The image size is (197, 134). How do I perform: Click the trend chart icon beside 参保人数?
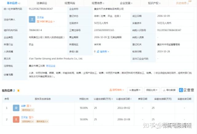click(98, 51)
